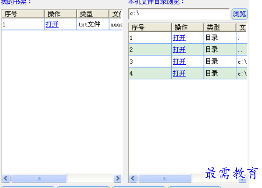The image size is (262, 188).
Task: Open directory row 3 in the file browser table
Action: 179,61
